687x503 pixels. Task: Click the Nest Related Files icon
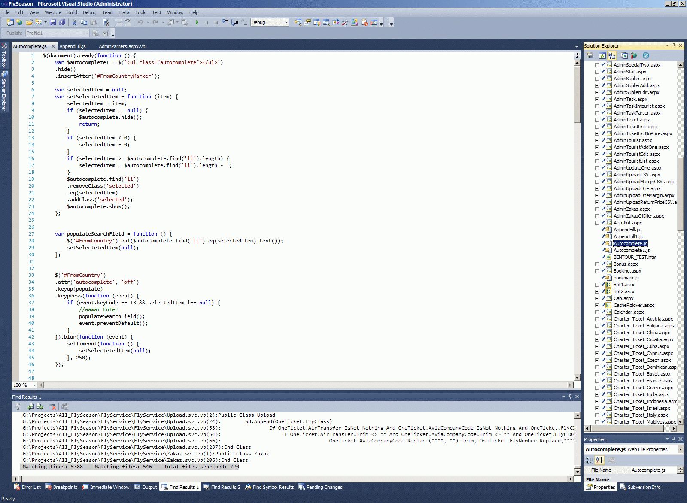pyautogui.click(x=612, y=55)
